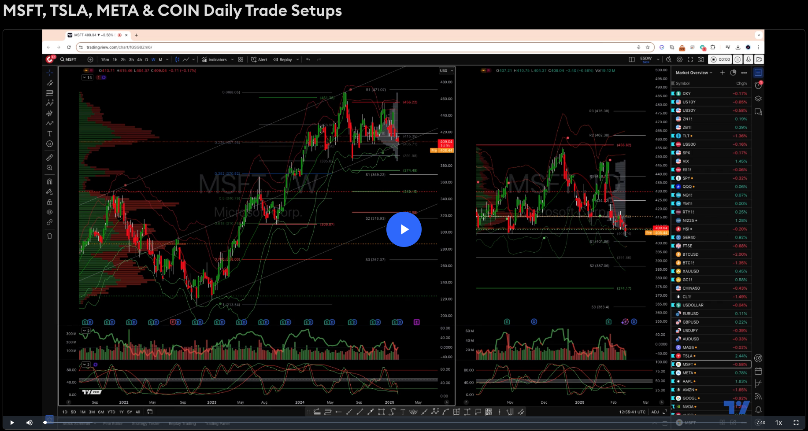Open the USD currency dropdown

coord(446,70)
